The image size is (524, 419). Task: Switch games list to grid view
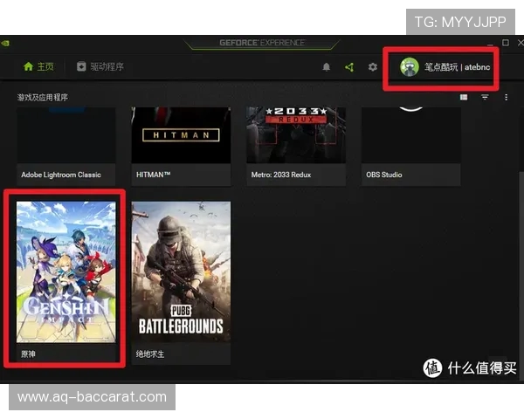(x=464, y=97)
